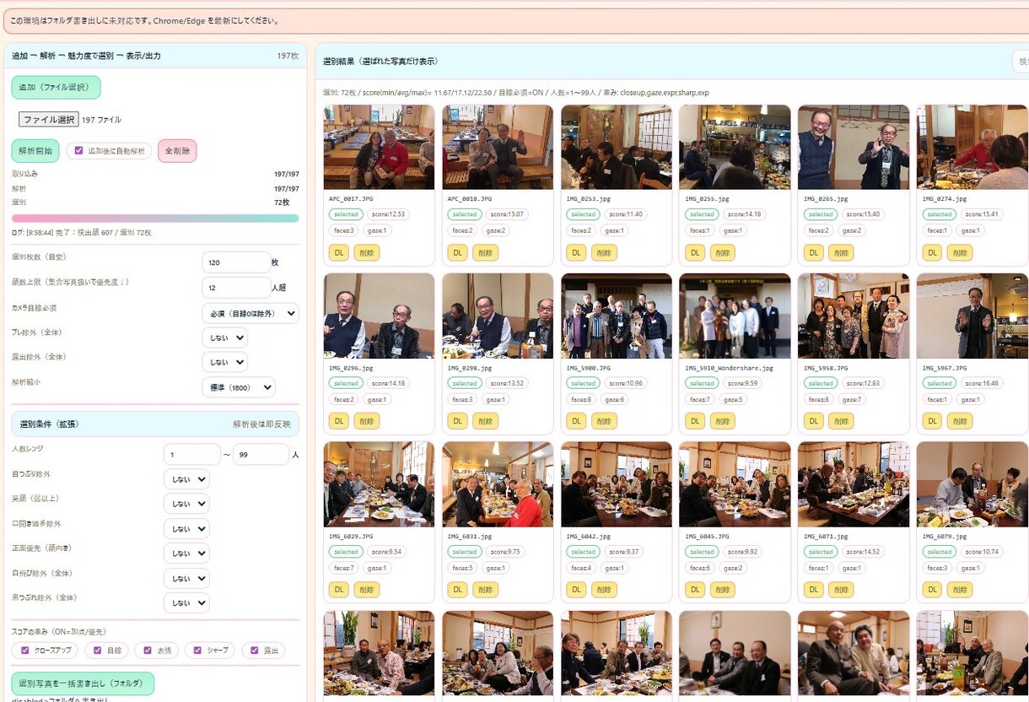The height and width of the screenshot is (702, 1029).
Task: Click DL under IMG_6029.JPG
Action: click(339, 590)
